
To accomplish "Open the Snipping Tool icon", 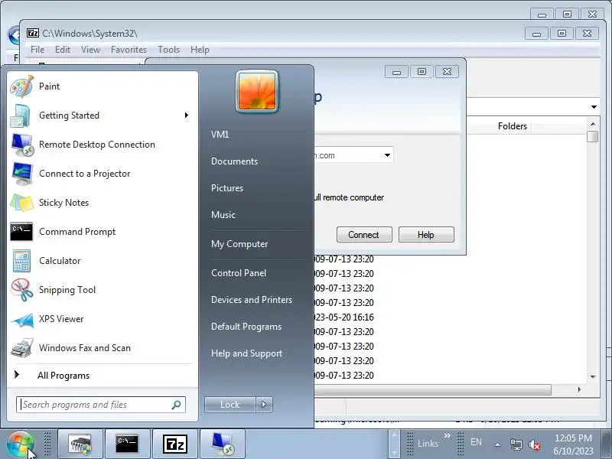I will tap(21, 290).
